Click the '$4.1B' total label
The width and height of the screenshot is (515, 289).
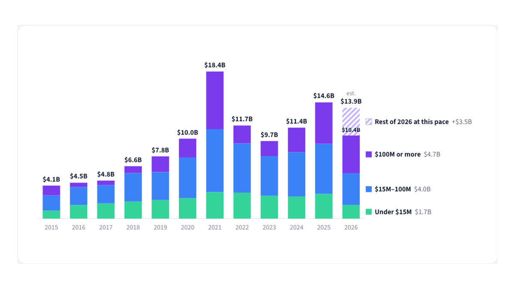point(51,179)
